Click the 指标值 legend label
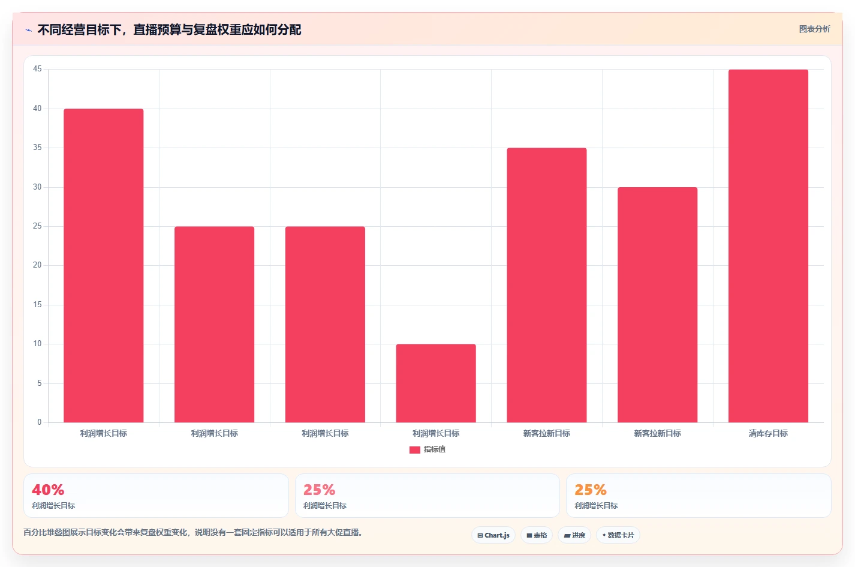This screenshot has width=855, height=567. pos(435,449)
